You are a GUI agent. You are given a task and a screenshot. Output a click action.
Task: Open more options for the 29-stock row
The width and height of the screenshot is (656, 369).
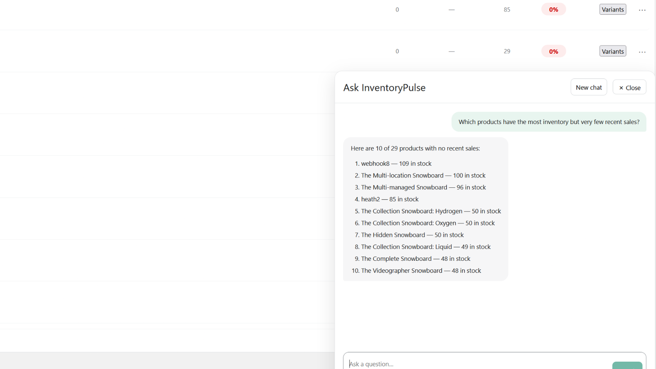point(642,52)
